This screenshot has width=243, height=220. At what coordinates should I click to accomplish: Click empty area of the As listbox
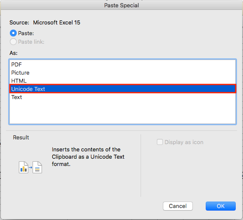click(x=123, y=112)
